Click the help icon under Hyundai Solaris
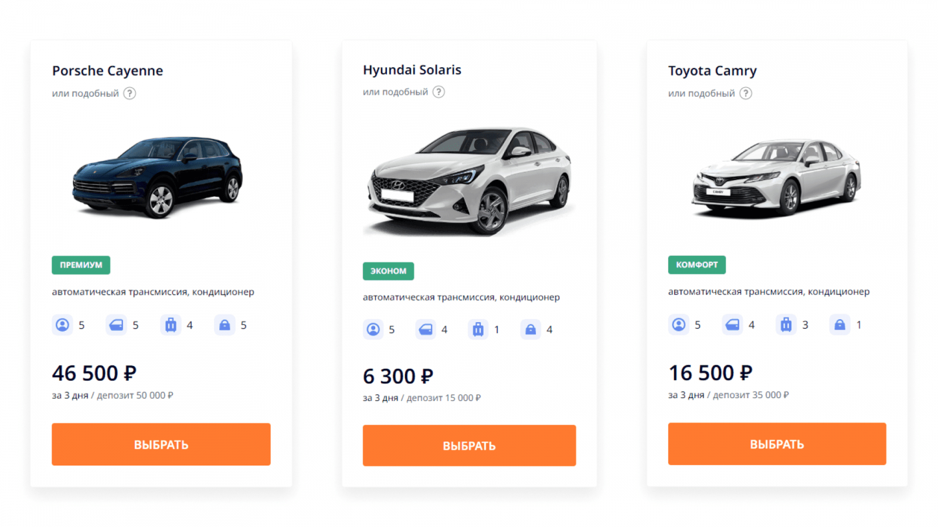This screenshot has height=527, width=938. click(x=439, y=92)
